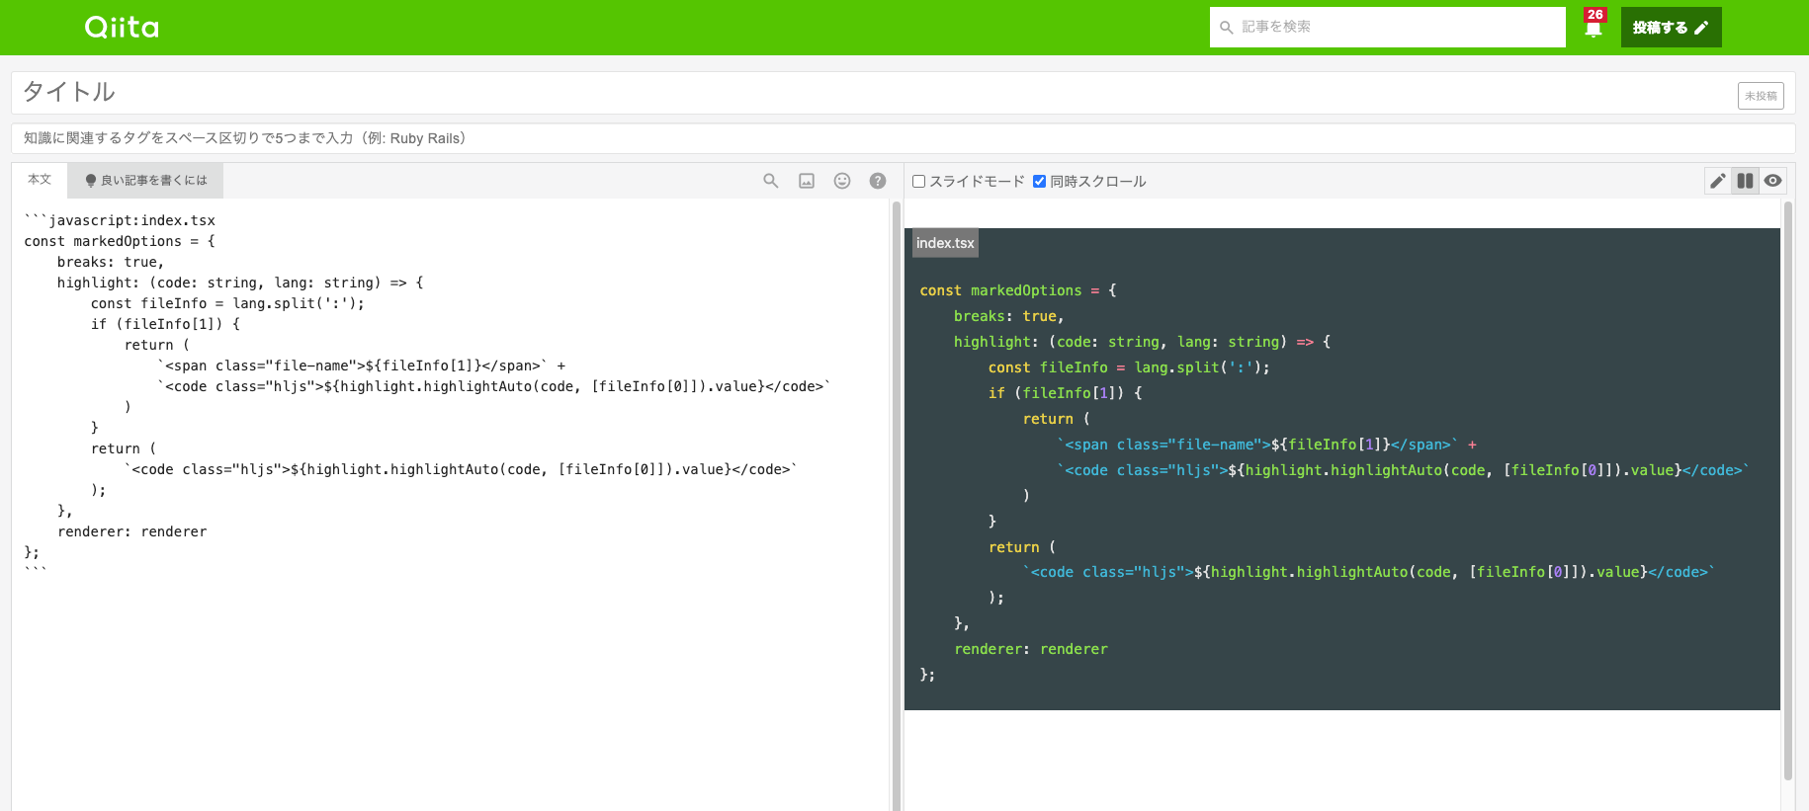Viewport: 1809px width, 811px height.
Task: Click the 未投稿 status badge
Action: (x=1761, y=96)
